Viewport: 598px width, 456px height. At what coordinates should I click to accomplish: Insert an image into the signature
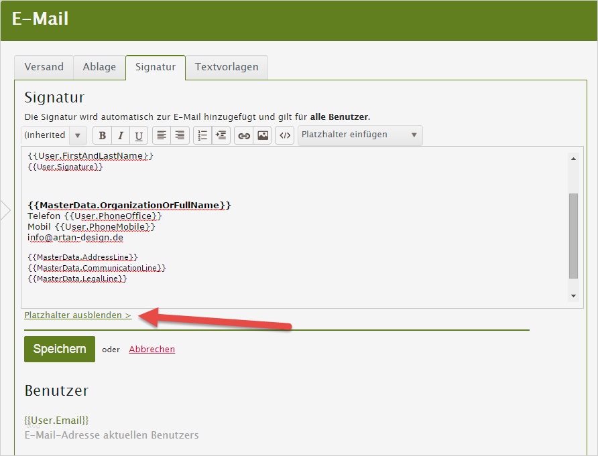click(x=261, y=135)
